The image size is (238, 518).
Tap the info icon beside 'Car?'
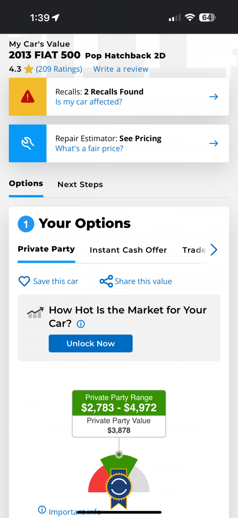tap(81, 324)
